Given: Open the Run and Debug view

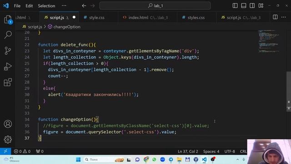Looking at the screenshot, I should [x=8, y=67].
